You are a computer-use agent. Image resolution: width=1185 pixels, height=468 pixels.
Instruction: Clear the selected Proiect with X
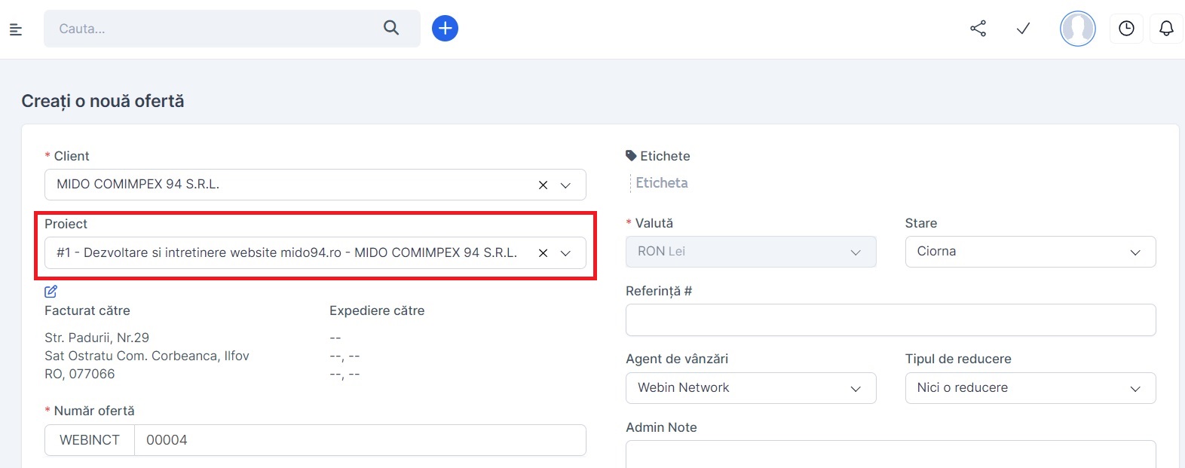543,253
